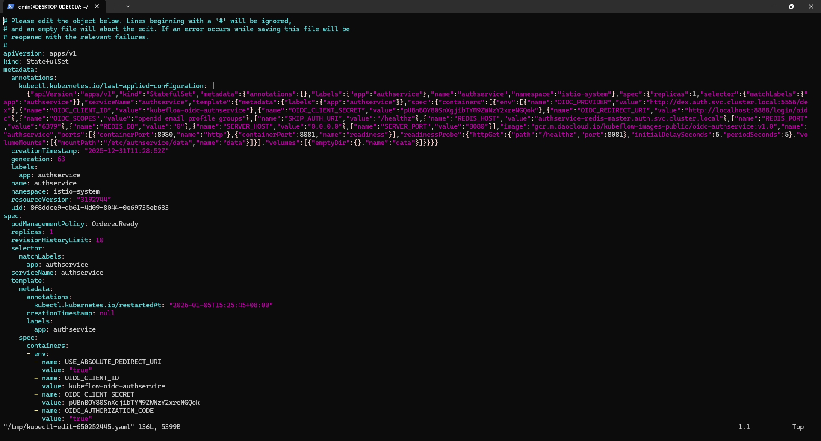This screenshot has height=441, width=821.
Task: Click the PowerShell icon in the tab
Action: coord(11,6)
